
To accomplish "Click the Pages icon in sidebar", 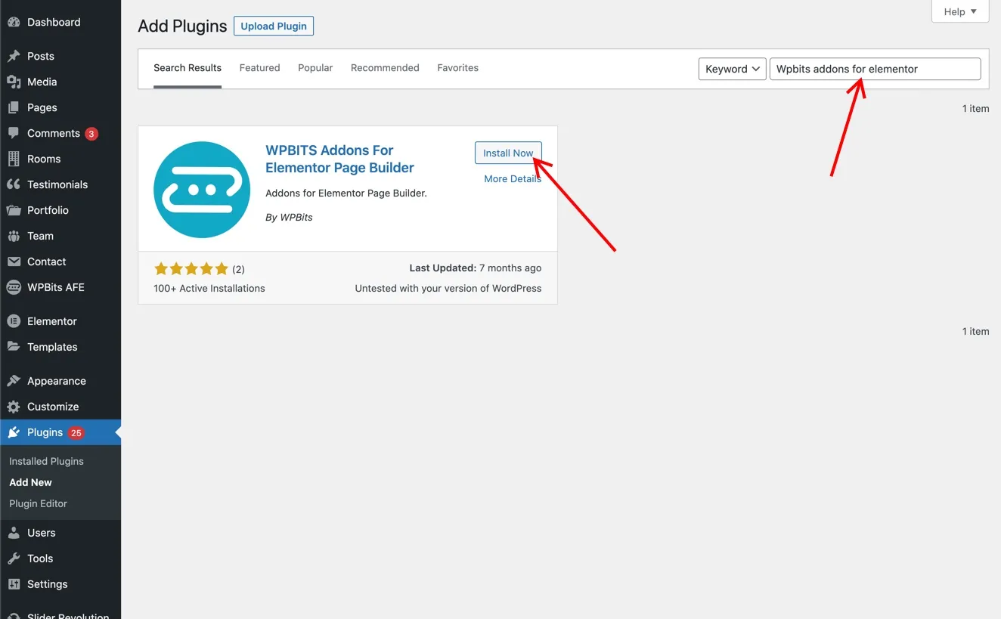I will point(14,107).
